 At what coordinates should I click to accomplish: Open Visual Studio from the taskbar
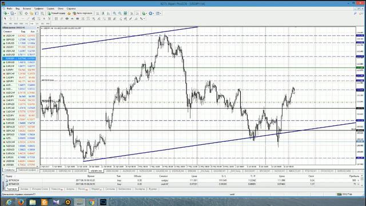click(x=56, y=202)
